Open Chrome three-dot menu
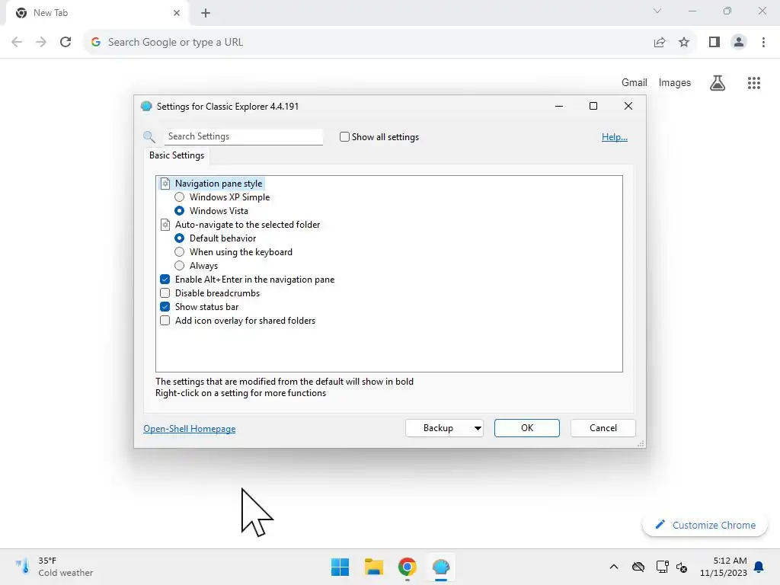This screenshot has height=585, width=780. 763,43
